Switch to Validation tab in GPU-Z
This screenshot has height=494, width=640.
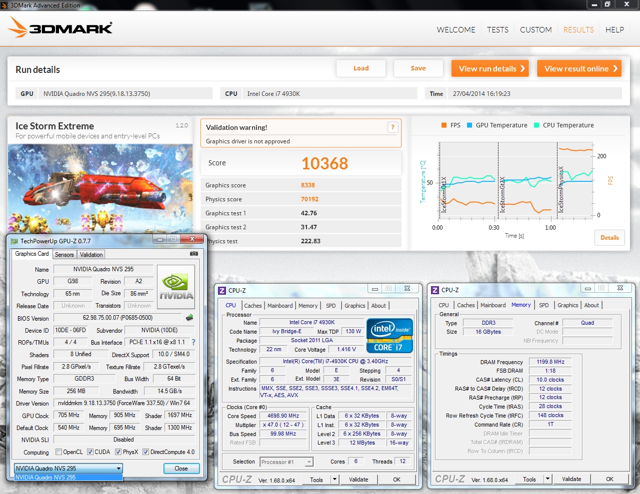(91, 255)
